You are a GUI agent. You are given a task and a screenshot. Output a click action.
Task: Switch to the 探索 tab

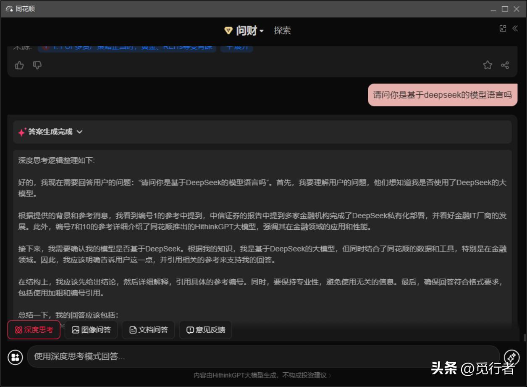[x=282, y=31]
